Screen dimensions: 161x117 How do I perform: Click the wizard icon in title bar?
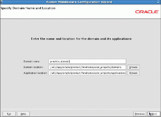[1, 2]
